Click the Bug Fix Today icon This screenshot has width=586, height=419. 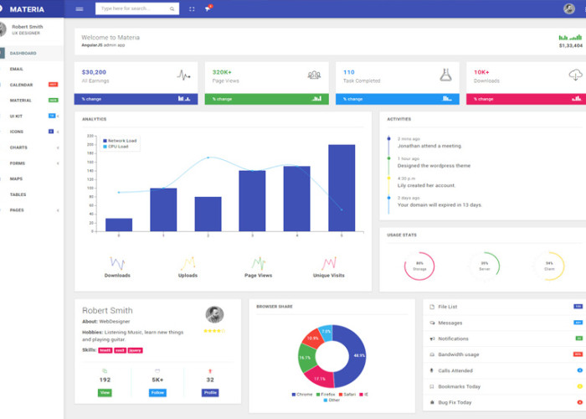(x=432, y=402)
